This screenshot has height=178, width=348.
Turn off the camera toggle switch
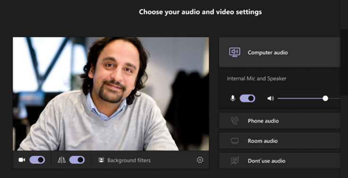(x=37, y=160)
